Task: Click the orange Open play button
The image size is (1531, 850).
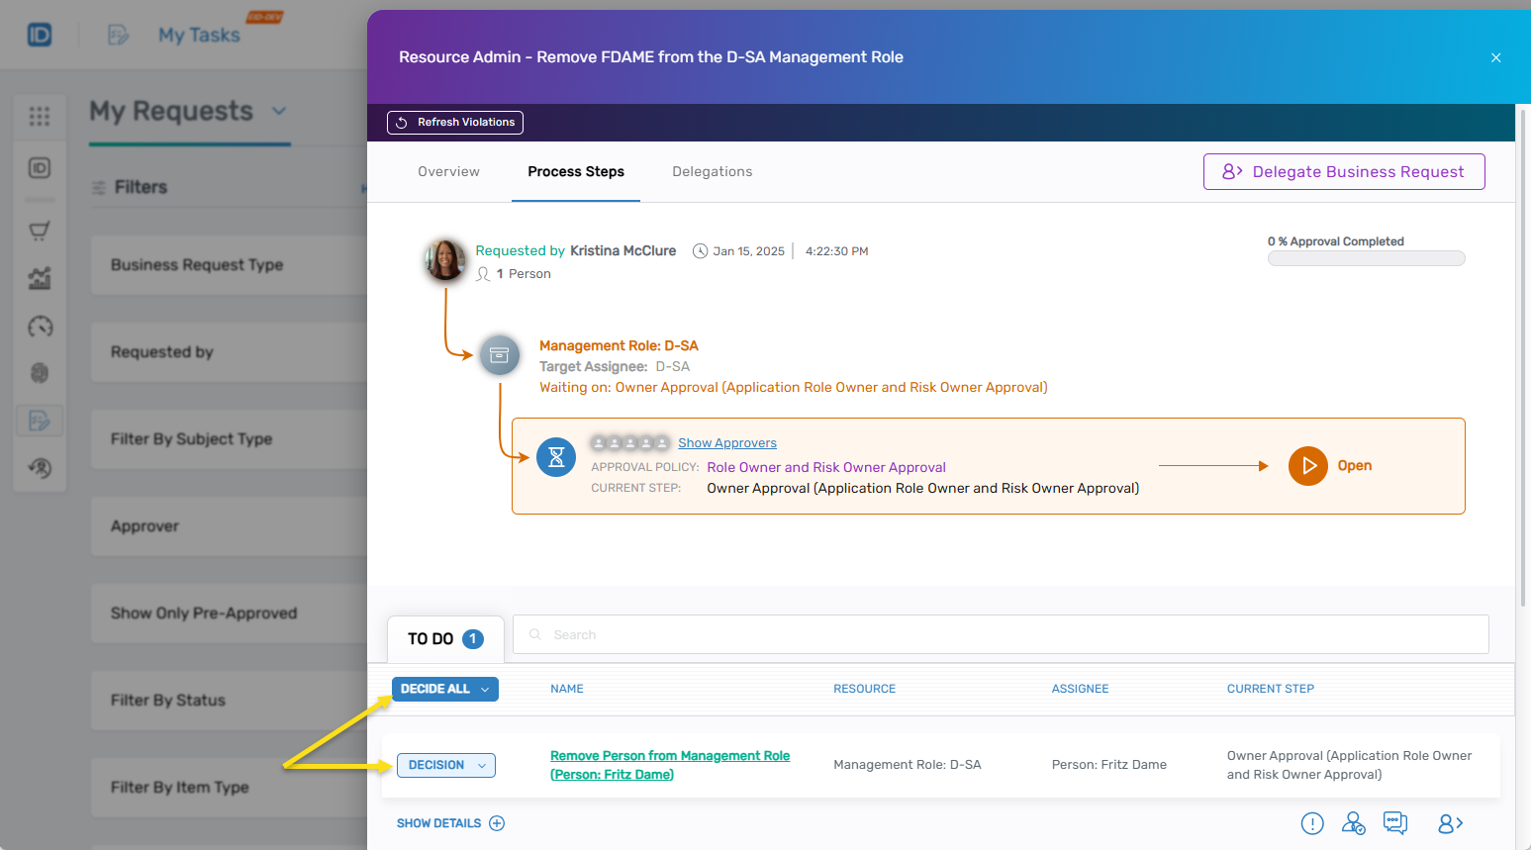Action: pyautogui.click(x=1307, y=466)
